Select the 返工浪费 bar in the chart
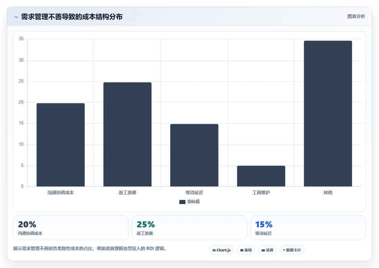This screenshot has width=379, height=268. (127, 134)
